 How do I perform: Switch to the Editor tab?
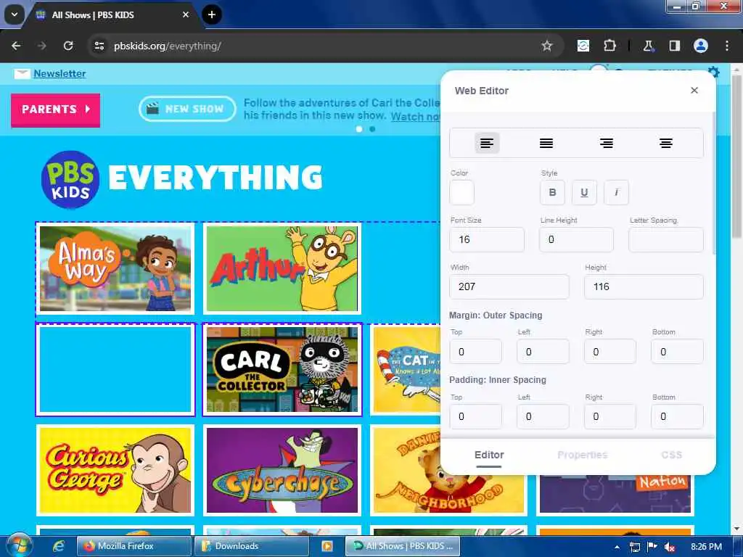point(489,455)
